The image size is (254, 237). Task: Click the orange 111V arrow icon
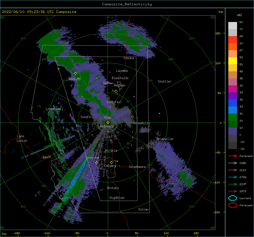233,170
